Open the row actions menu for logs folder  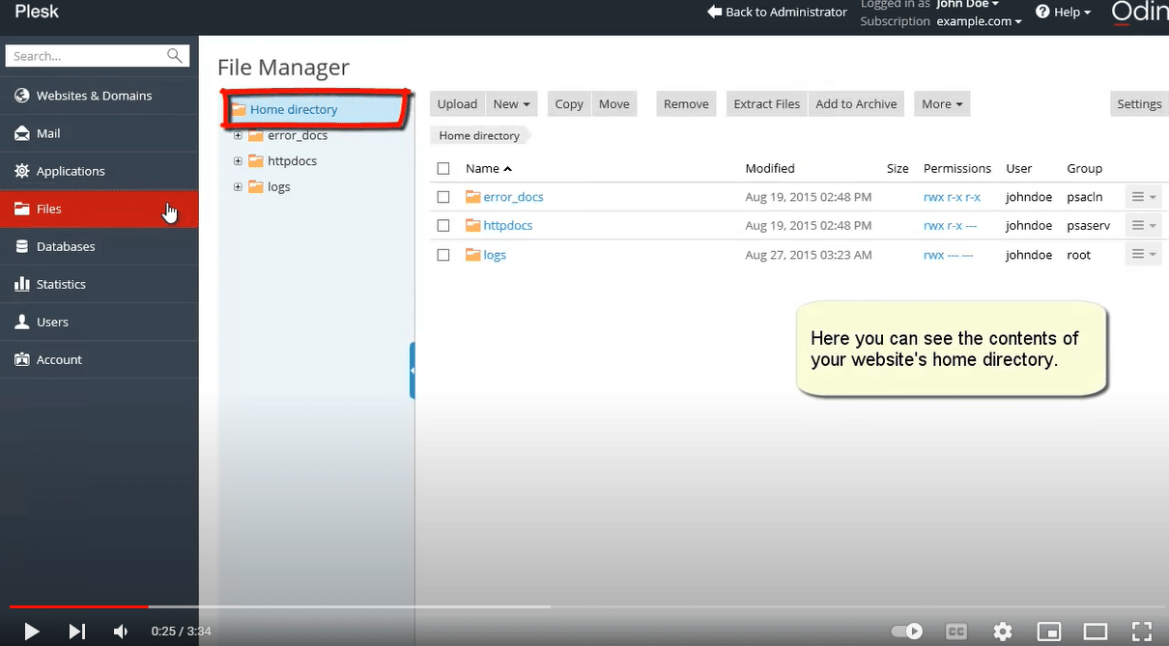1143,254
